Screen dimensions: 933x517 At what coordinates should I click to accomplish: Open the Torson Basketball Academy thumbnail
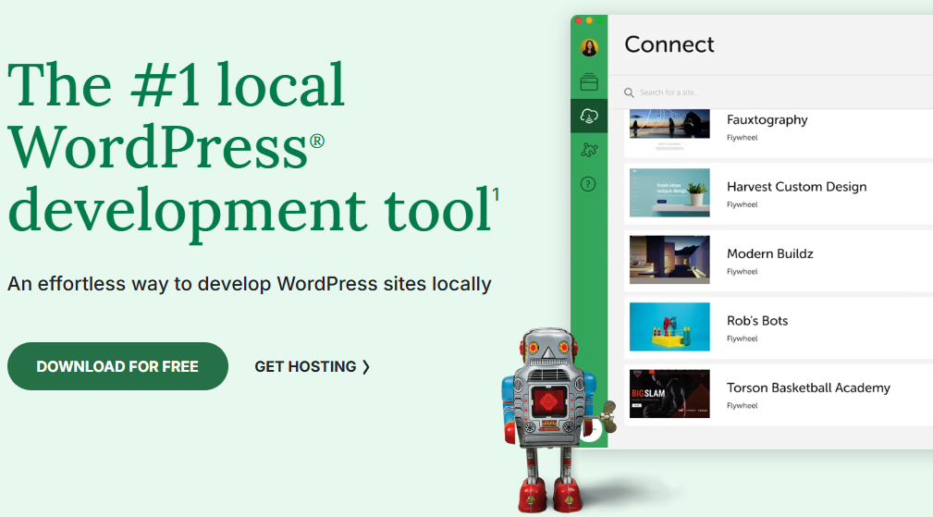(669, 394)
